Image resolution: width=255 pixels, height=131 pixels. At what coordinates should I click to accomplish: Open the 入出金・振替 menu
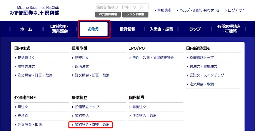point(161,29)
